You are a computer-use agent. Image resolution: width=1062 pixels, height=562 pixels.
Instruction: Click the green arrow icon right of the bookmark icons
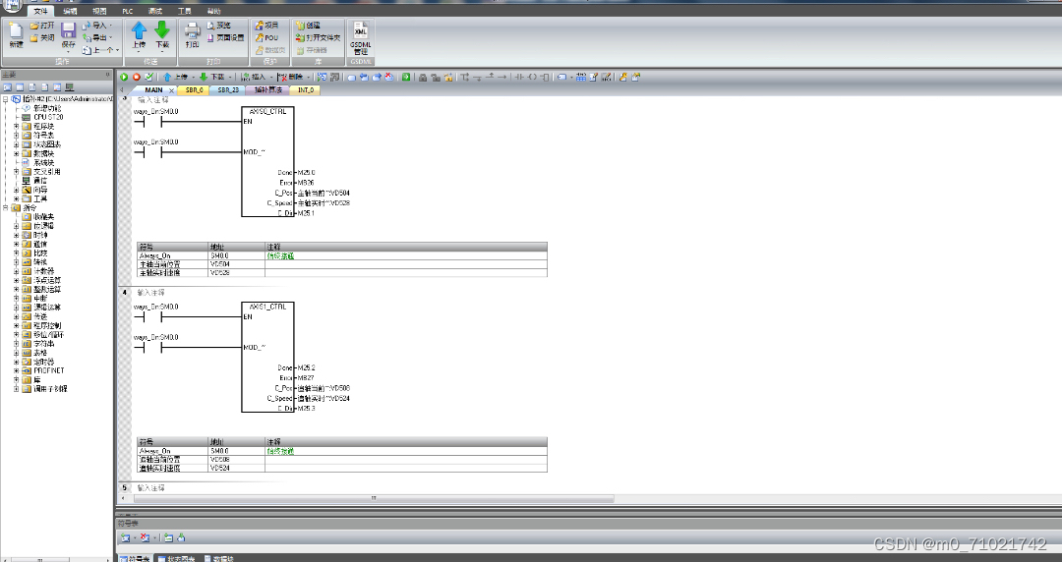[406, 78]
